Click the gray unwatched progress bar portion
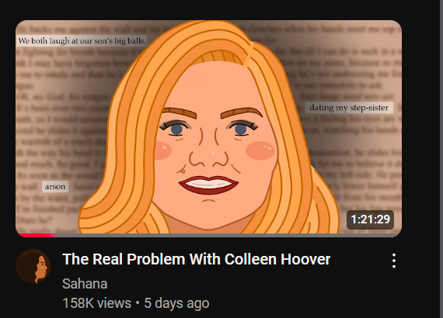 (228, 235)
